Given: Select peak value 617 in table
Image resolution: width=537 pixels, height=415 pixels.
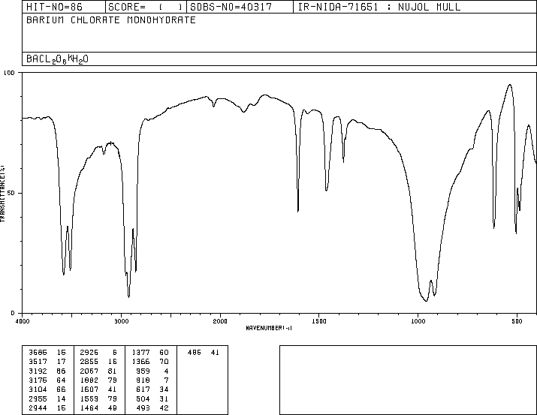Looking at the screenshot, I should click(x=143, y=389).
